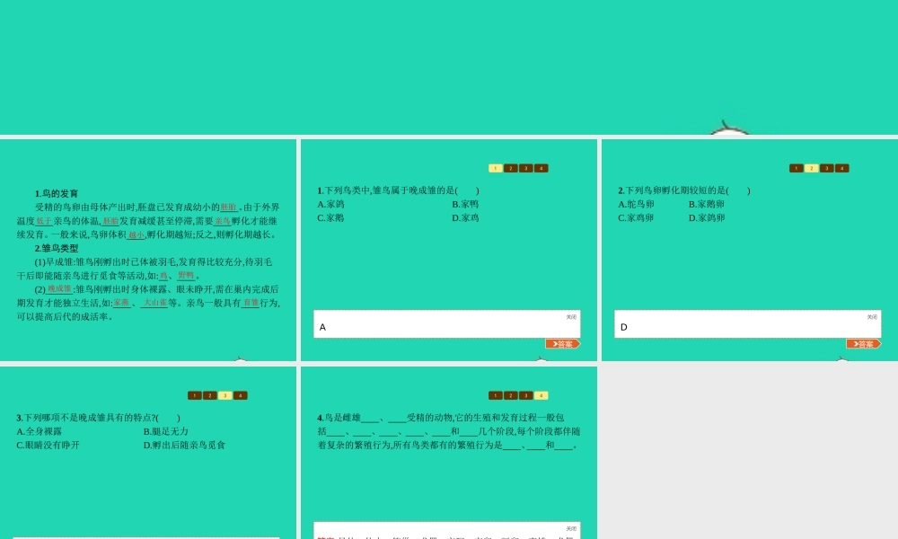Image resolution: width=898 pixels, height=539 pixels.
Task: Click number 2 button on question 4 slide
Action: point(511,396)
